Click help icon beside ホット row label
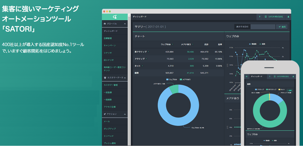Image resolution: width=303 pixels, height=146 pixels. pyautogui.click(x=142, y=66)
